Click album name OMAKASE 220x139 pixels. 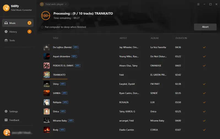click(x=156, y=66)
